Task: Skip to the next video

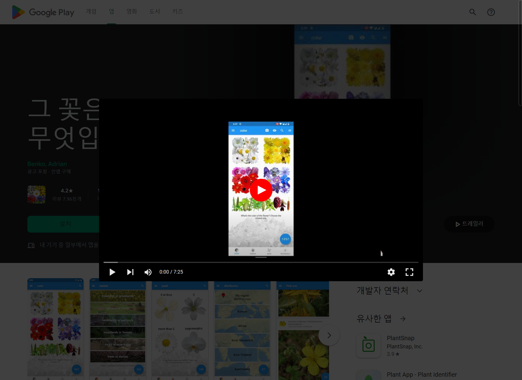Action: (x=130, y=272)
